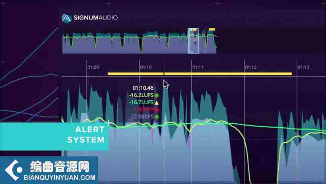Click the yellow triangle beside -16.7LUFS
Screen dimensions: 326x184
[157, 102]
